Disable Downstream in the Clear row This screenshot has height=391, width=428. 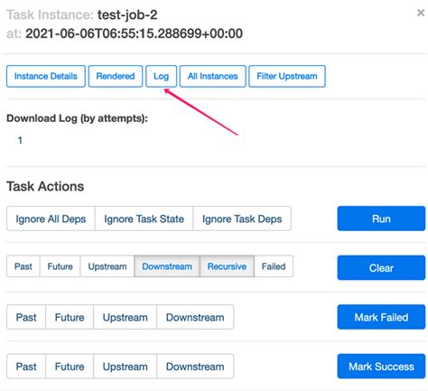click(x=167, y=266)
